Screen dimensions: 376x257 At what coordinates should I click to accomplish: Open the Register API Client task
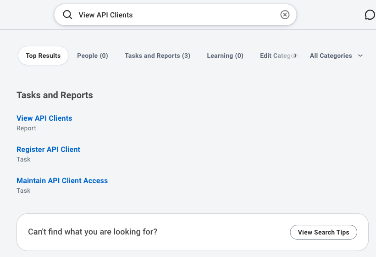click(49, 149)
